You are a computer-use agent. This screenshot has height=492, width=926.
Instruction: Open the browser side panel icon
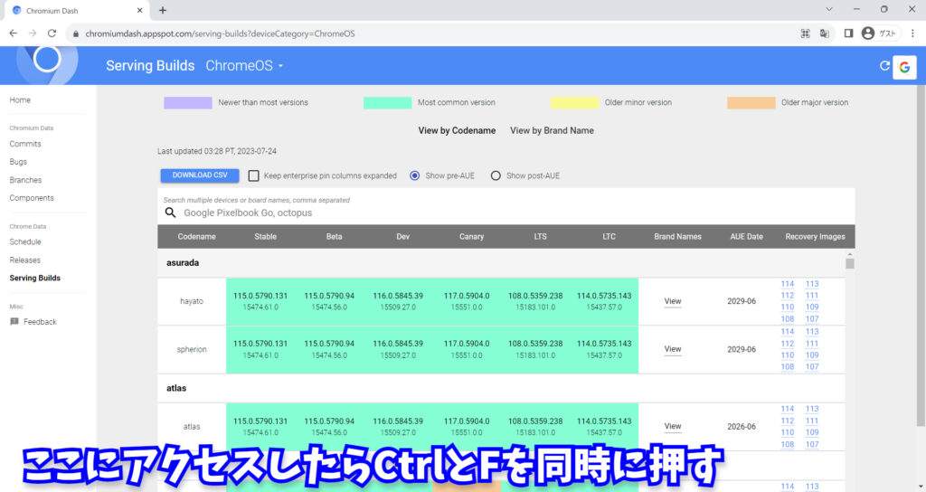click(x=848, y=33)
